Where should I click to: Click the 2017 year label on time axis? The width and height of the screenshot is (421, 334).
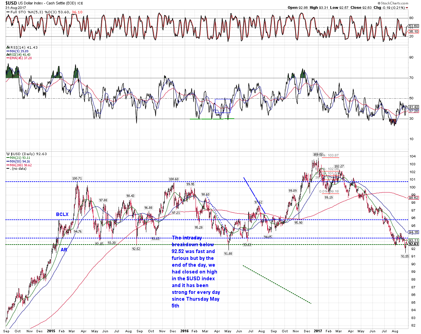[318, 331]
